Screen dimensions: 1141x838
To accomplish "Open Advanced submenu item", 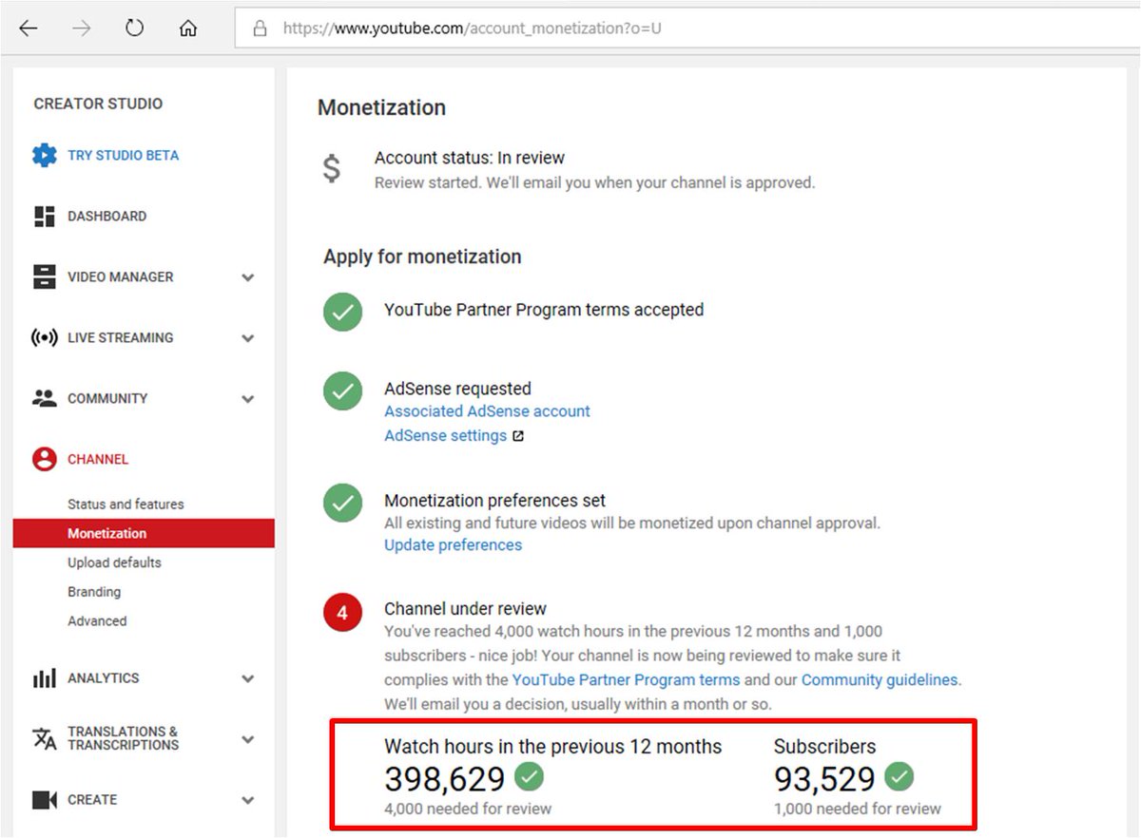I will pyautogui.click(x=97, y=620).
